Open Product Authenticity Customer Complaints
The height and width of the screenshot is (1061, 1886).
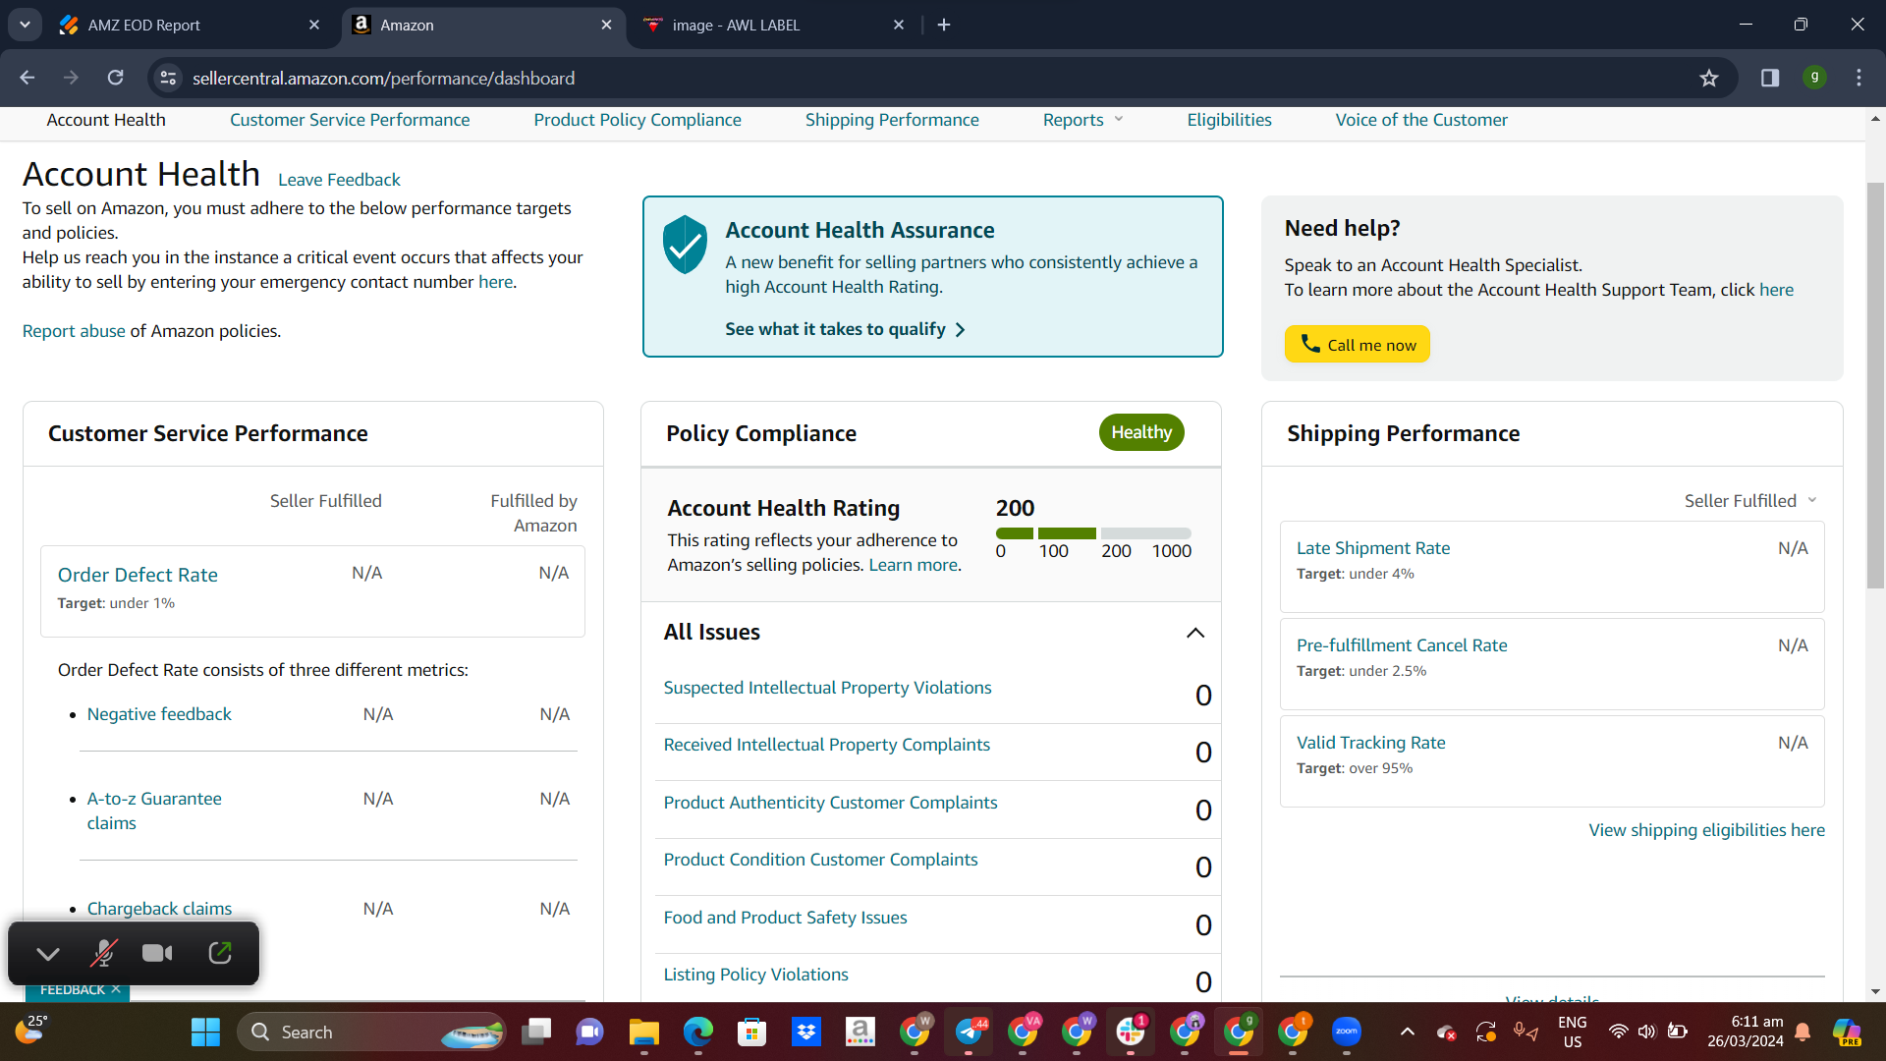(830, 803)
